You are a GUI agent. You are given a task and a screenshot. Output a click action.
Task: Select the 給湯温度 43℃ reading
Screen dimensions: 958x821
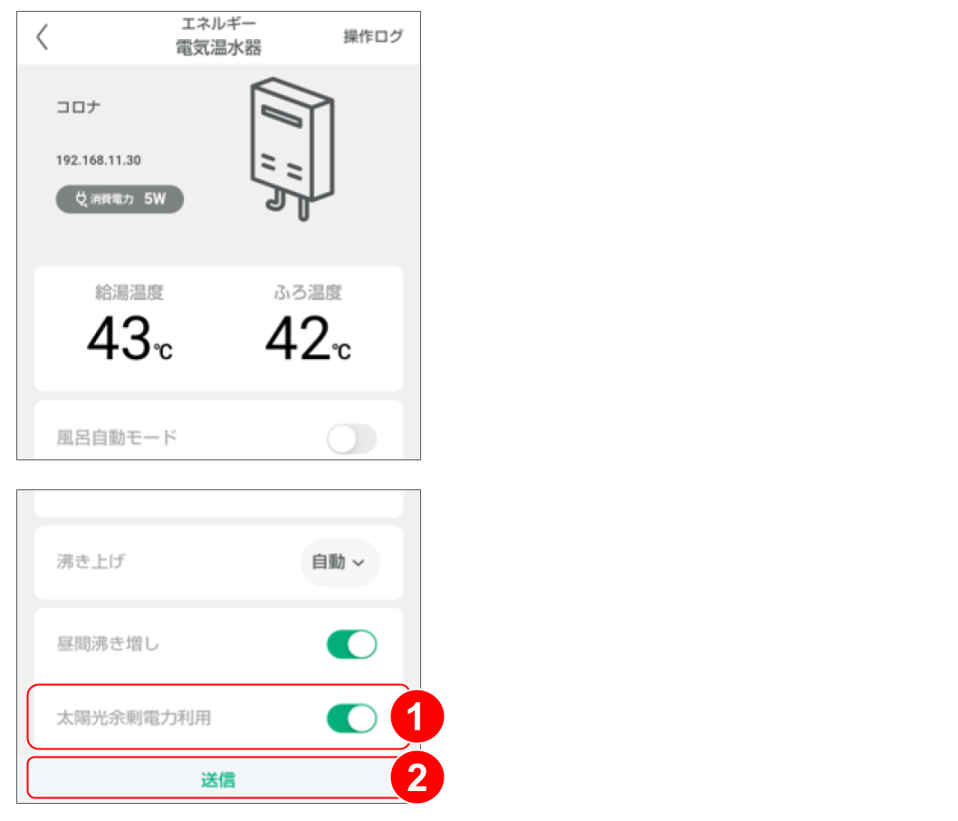[x=129, y=339]
